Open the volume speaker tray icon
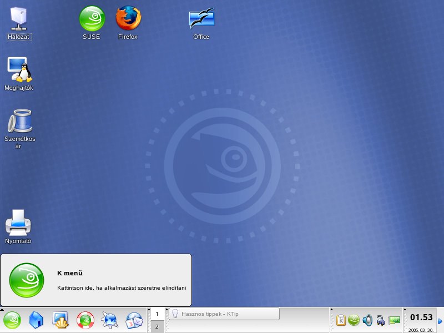 (367, 320)
